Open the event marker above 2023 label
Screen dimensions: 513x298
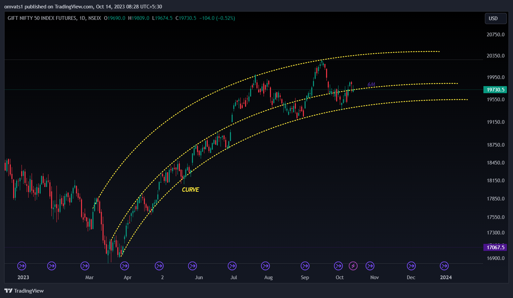(x=22, y=266)
